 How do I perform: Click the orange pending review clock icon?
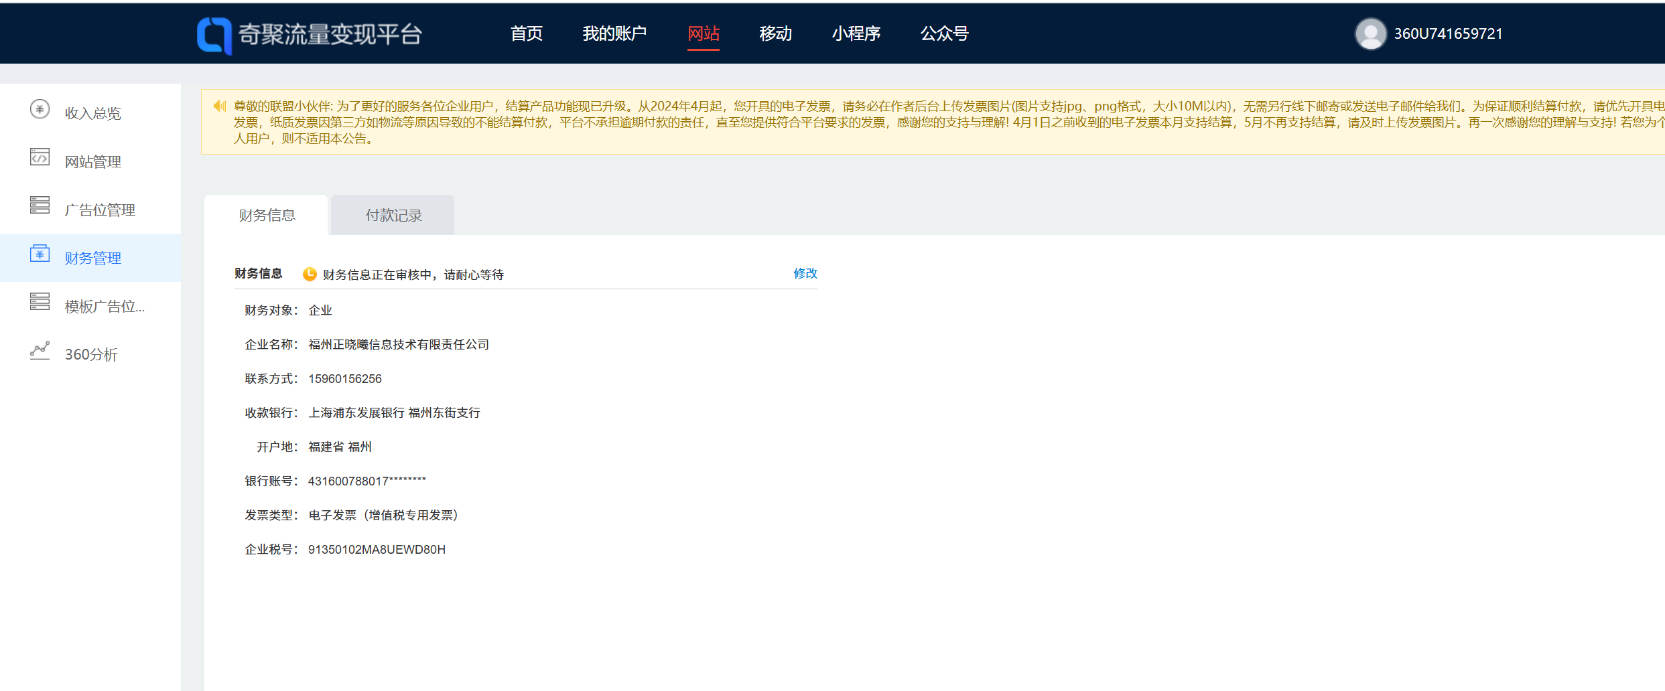[310, 274]
